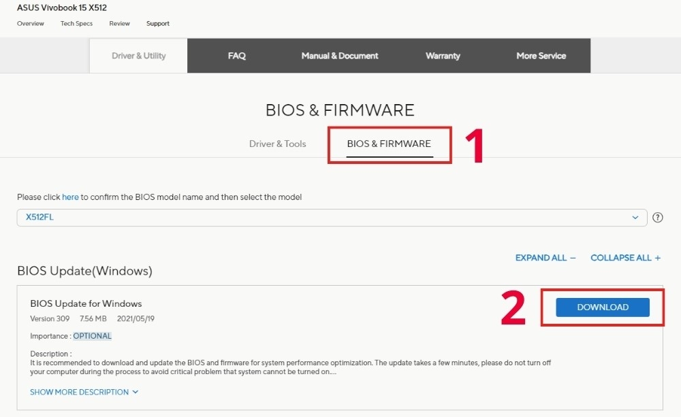
Task: Click COLLAPSE ALL
Action: [625, 258]
